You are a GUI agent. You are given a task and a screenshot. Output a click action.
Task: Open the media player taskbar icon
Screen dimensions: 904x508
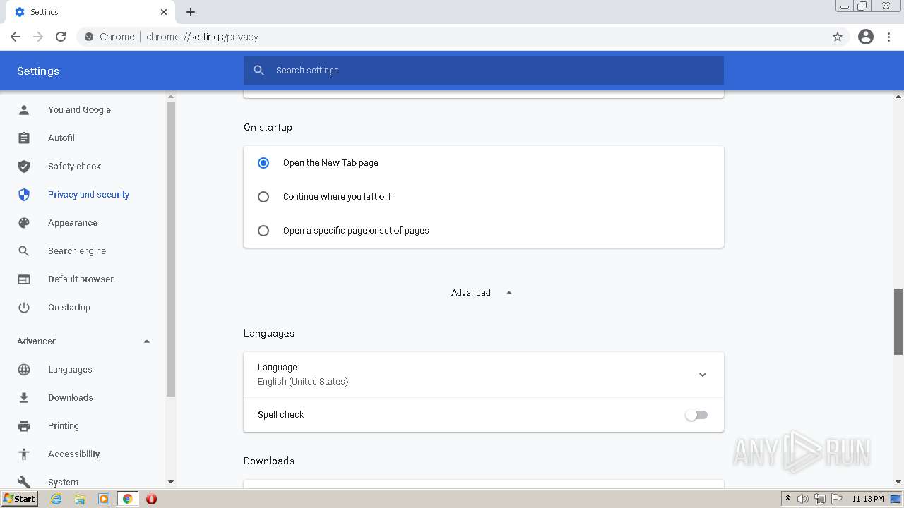click(x=104, y=499)
